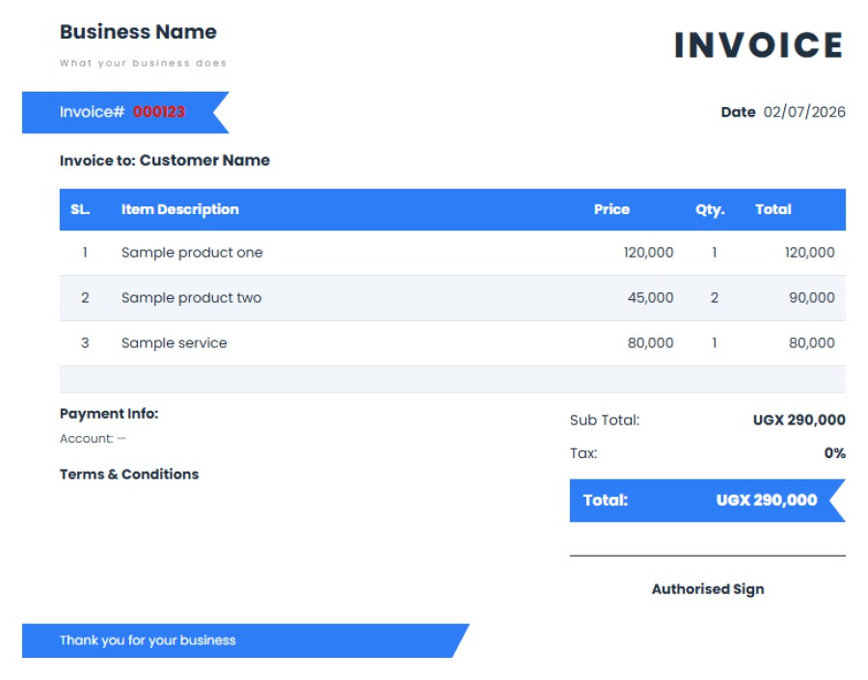Click the "SL." column header

click(x=80, y=209)
